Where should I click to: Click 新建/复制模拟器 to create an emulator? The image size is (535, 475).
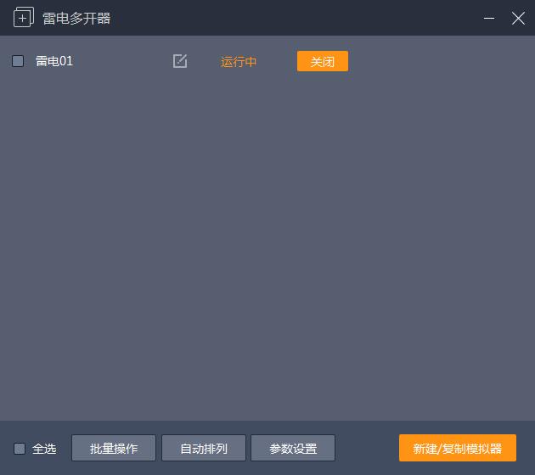click(458, 448)
